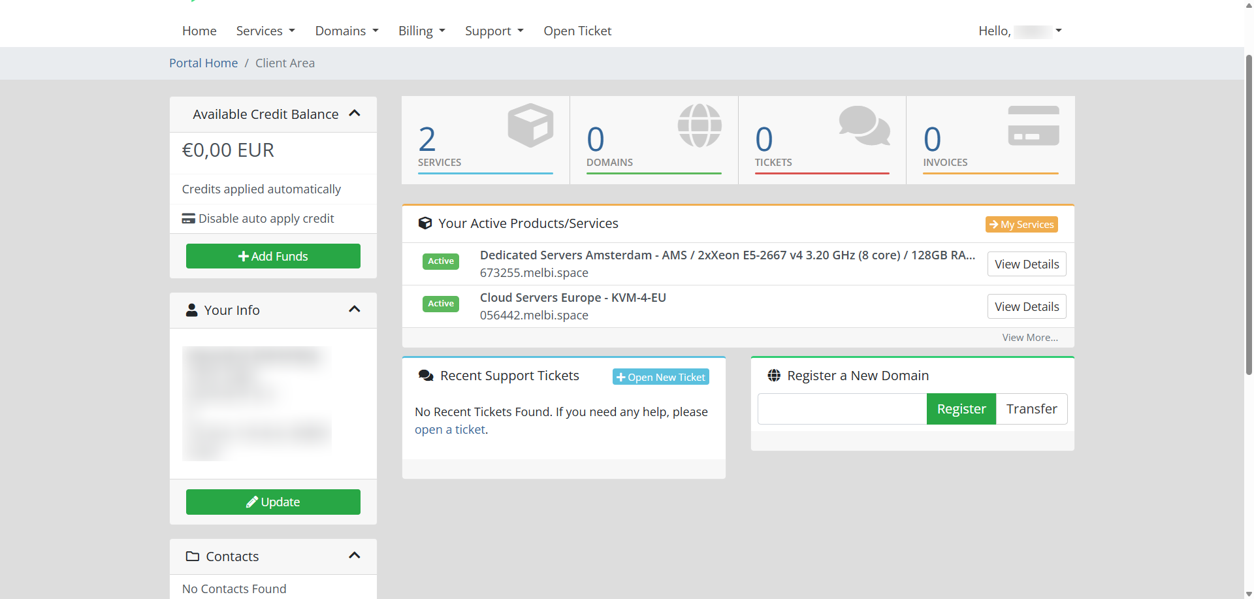The width and height of the screenshot is (1254, 599).
Task: Click the green Update button
Action: click(273, 502)
